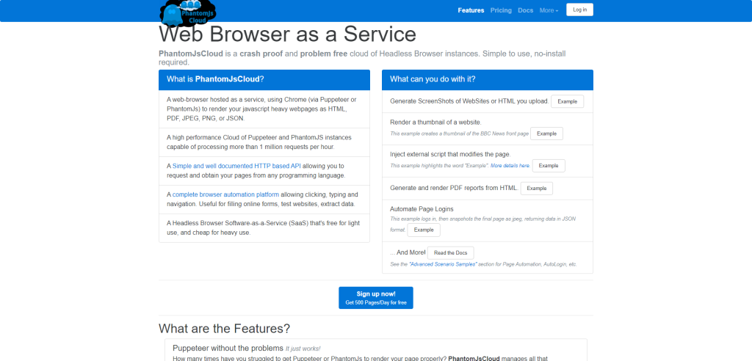Go to the Pricing page
This screenshot has height=361, width=752.
tap(501, 10)
